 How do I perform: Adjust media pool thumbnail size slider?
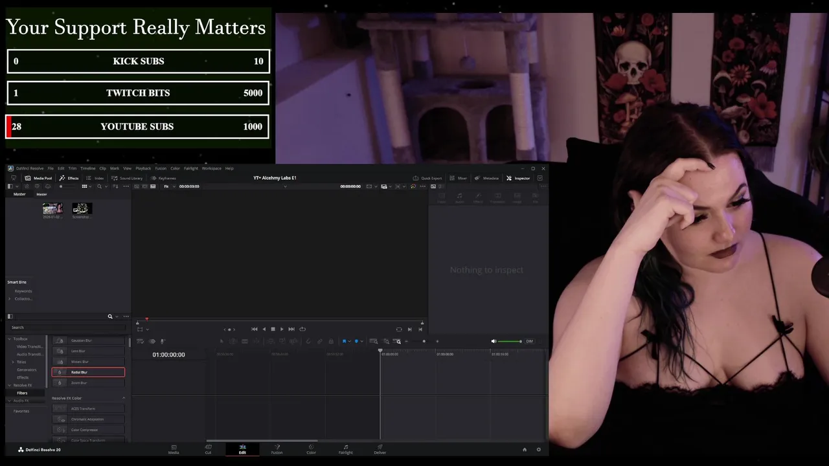[x=67, y=186]
